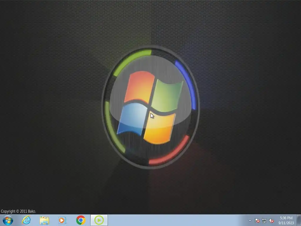Open the clock showing 5:36 PM
Viewport: 301px width, 226px height.
click(286, 220)
